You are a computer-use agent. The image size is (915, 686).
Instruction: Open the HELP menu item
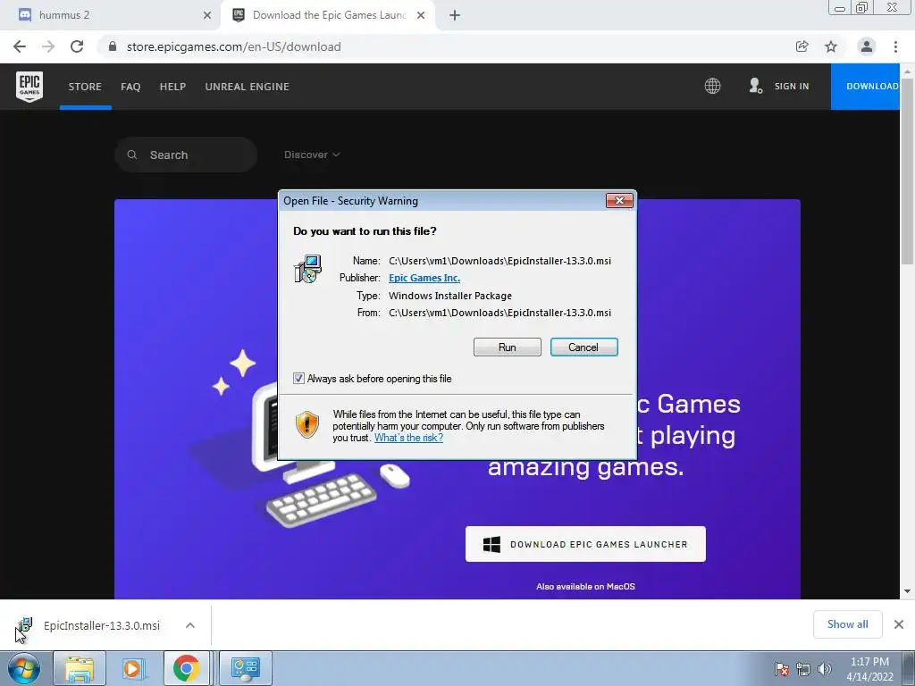172,87
